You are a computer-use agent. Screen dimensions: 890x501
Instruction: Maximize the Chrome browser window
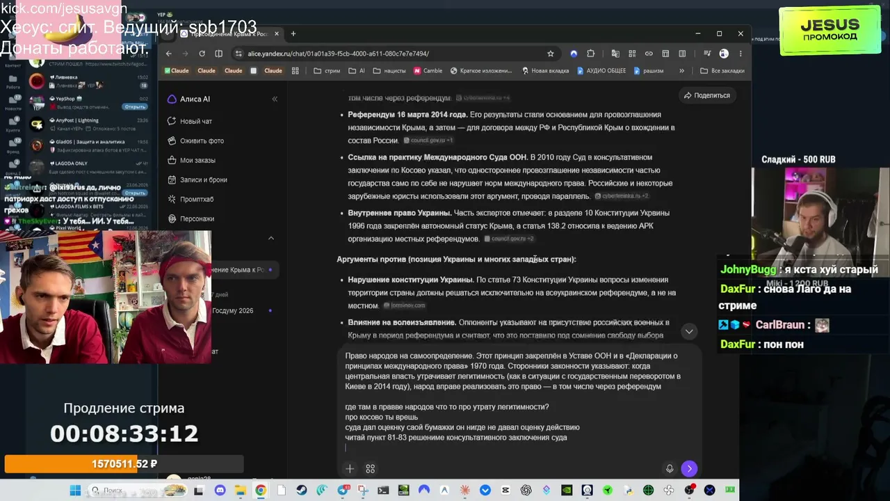point(719,33)
